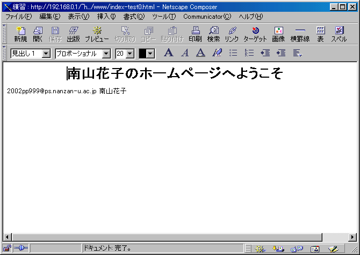Screen dimensions: 360x255
Task: Click the online/offline plug status icon
Action: tap(21, 248)
